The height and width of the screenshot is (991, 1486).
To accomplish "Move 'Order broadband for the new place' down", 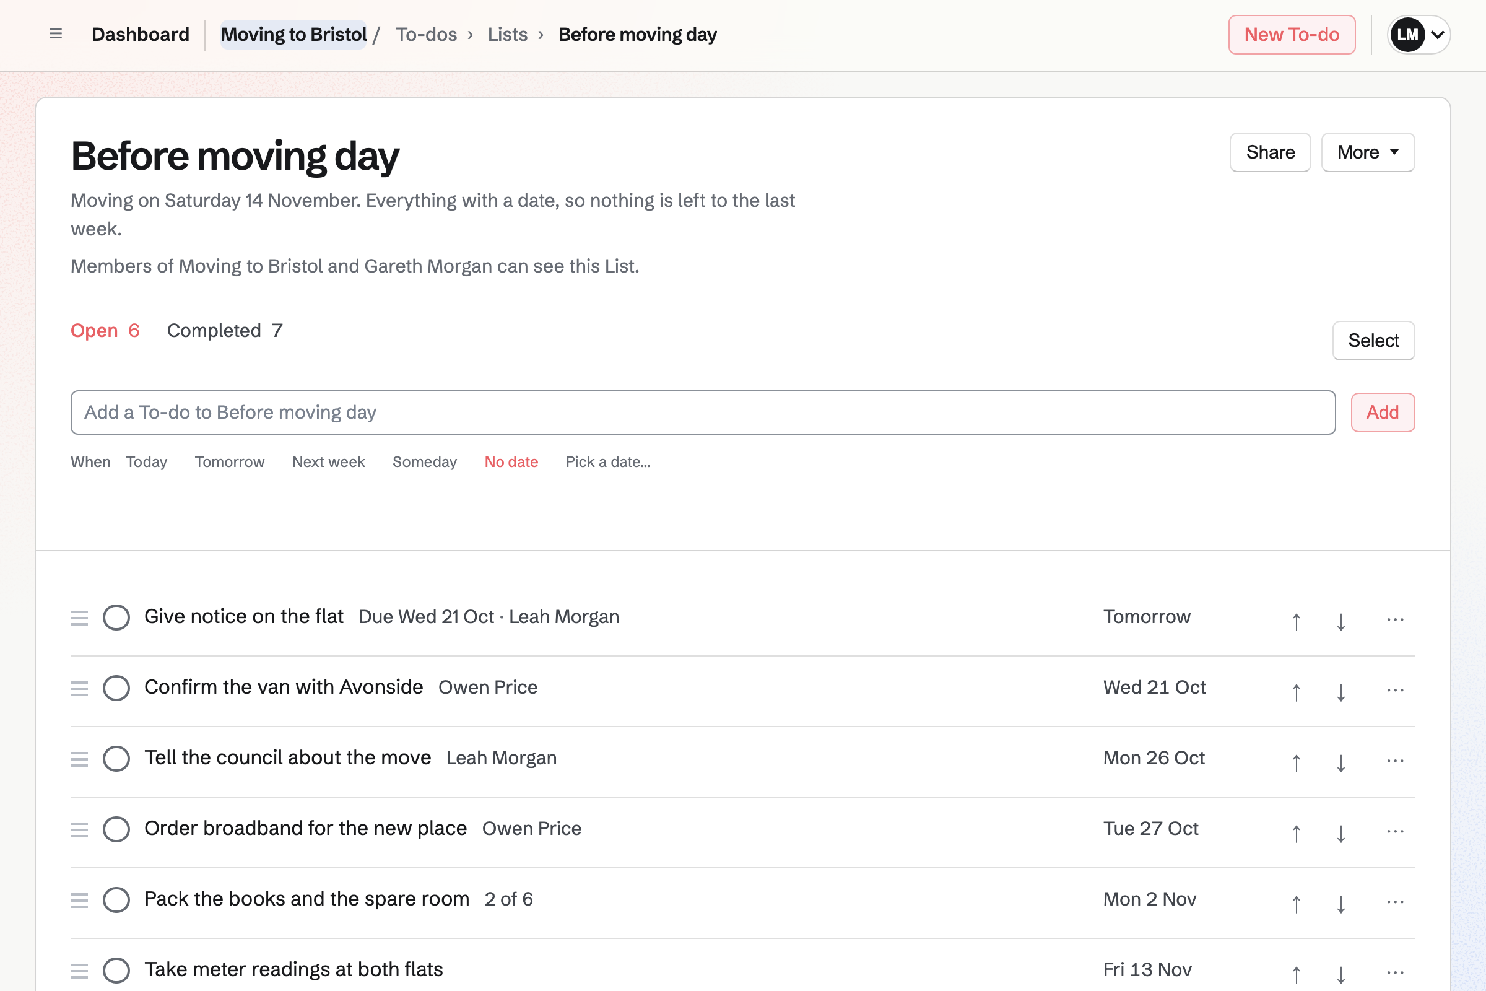I will [x=1340, y=833].
